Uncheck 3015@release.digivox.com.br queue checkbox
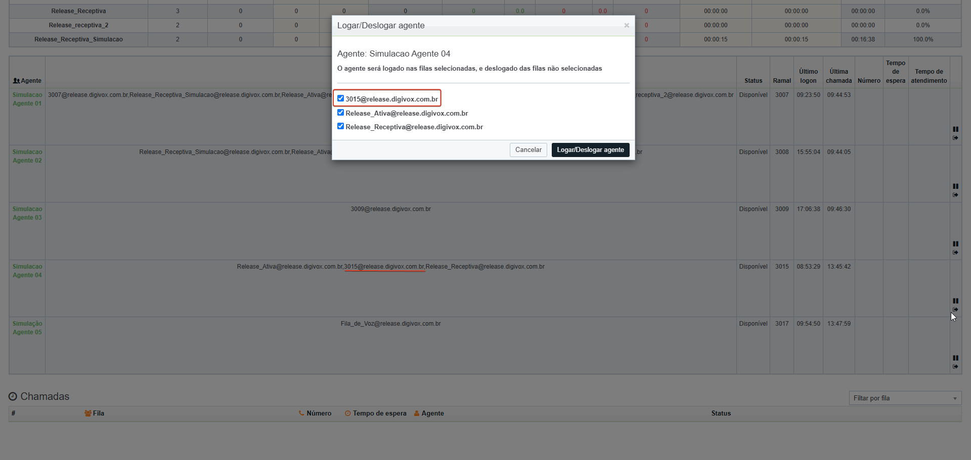Viewport: 971px width, 460px height. click(x=340, y=98)
